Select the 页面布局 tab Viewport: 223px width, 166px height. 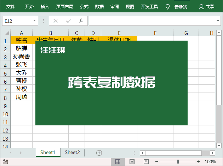click(64, 6)
